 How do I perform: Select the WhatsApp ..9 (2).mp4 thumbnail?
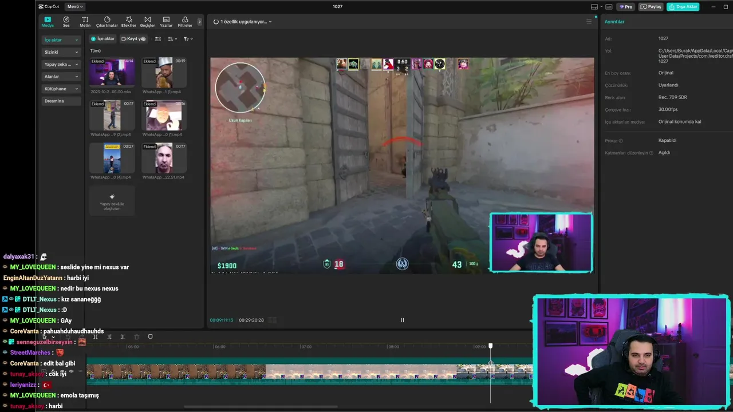pyautogui.click(x=112, y=114)
